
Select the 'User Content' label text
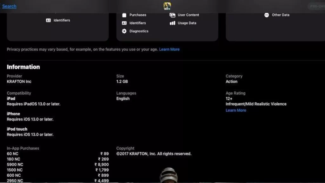click(x=188, y=15)
